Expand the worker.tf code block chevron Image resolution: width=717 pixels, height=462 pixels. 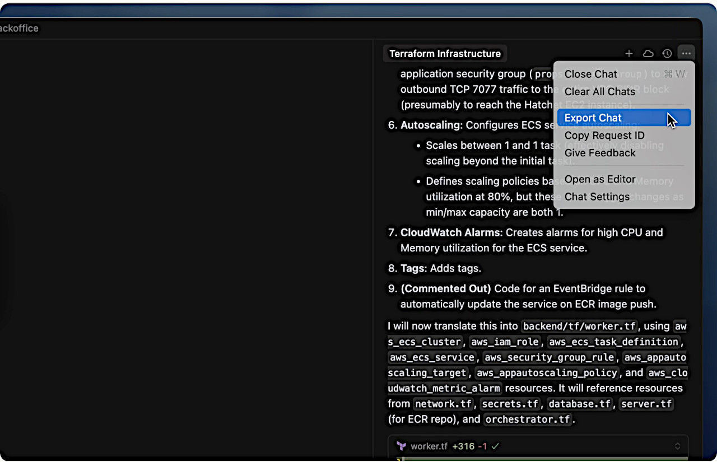pos(677,446)
